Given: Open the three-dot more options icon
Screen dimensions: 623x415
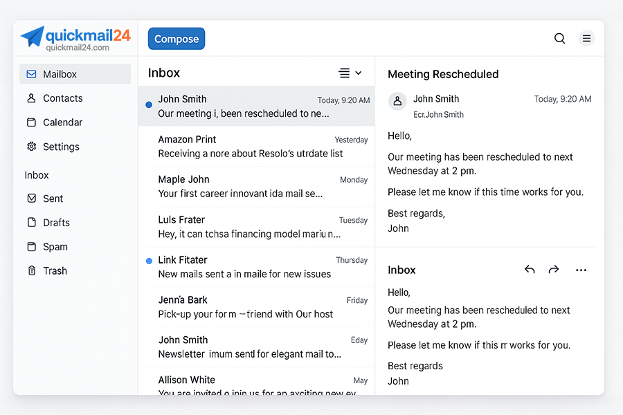Looking at the screenshot, I should tap(581, 270).
